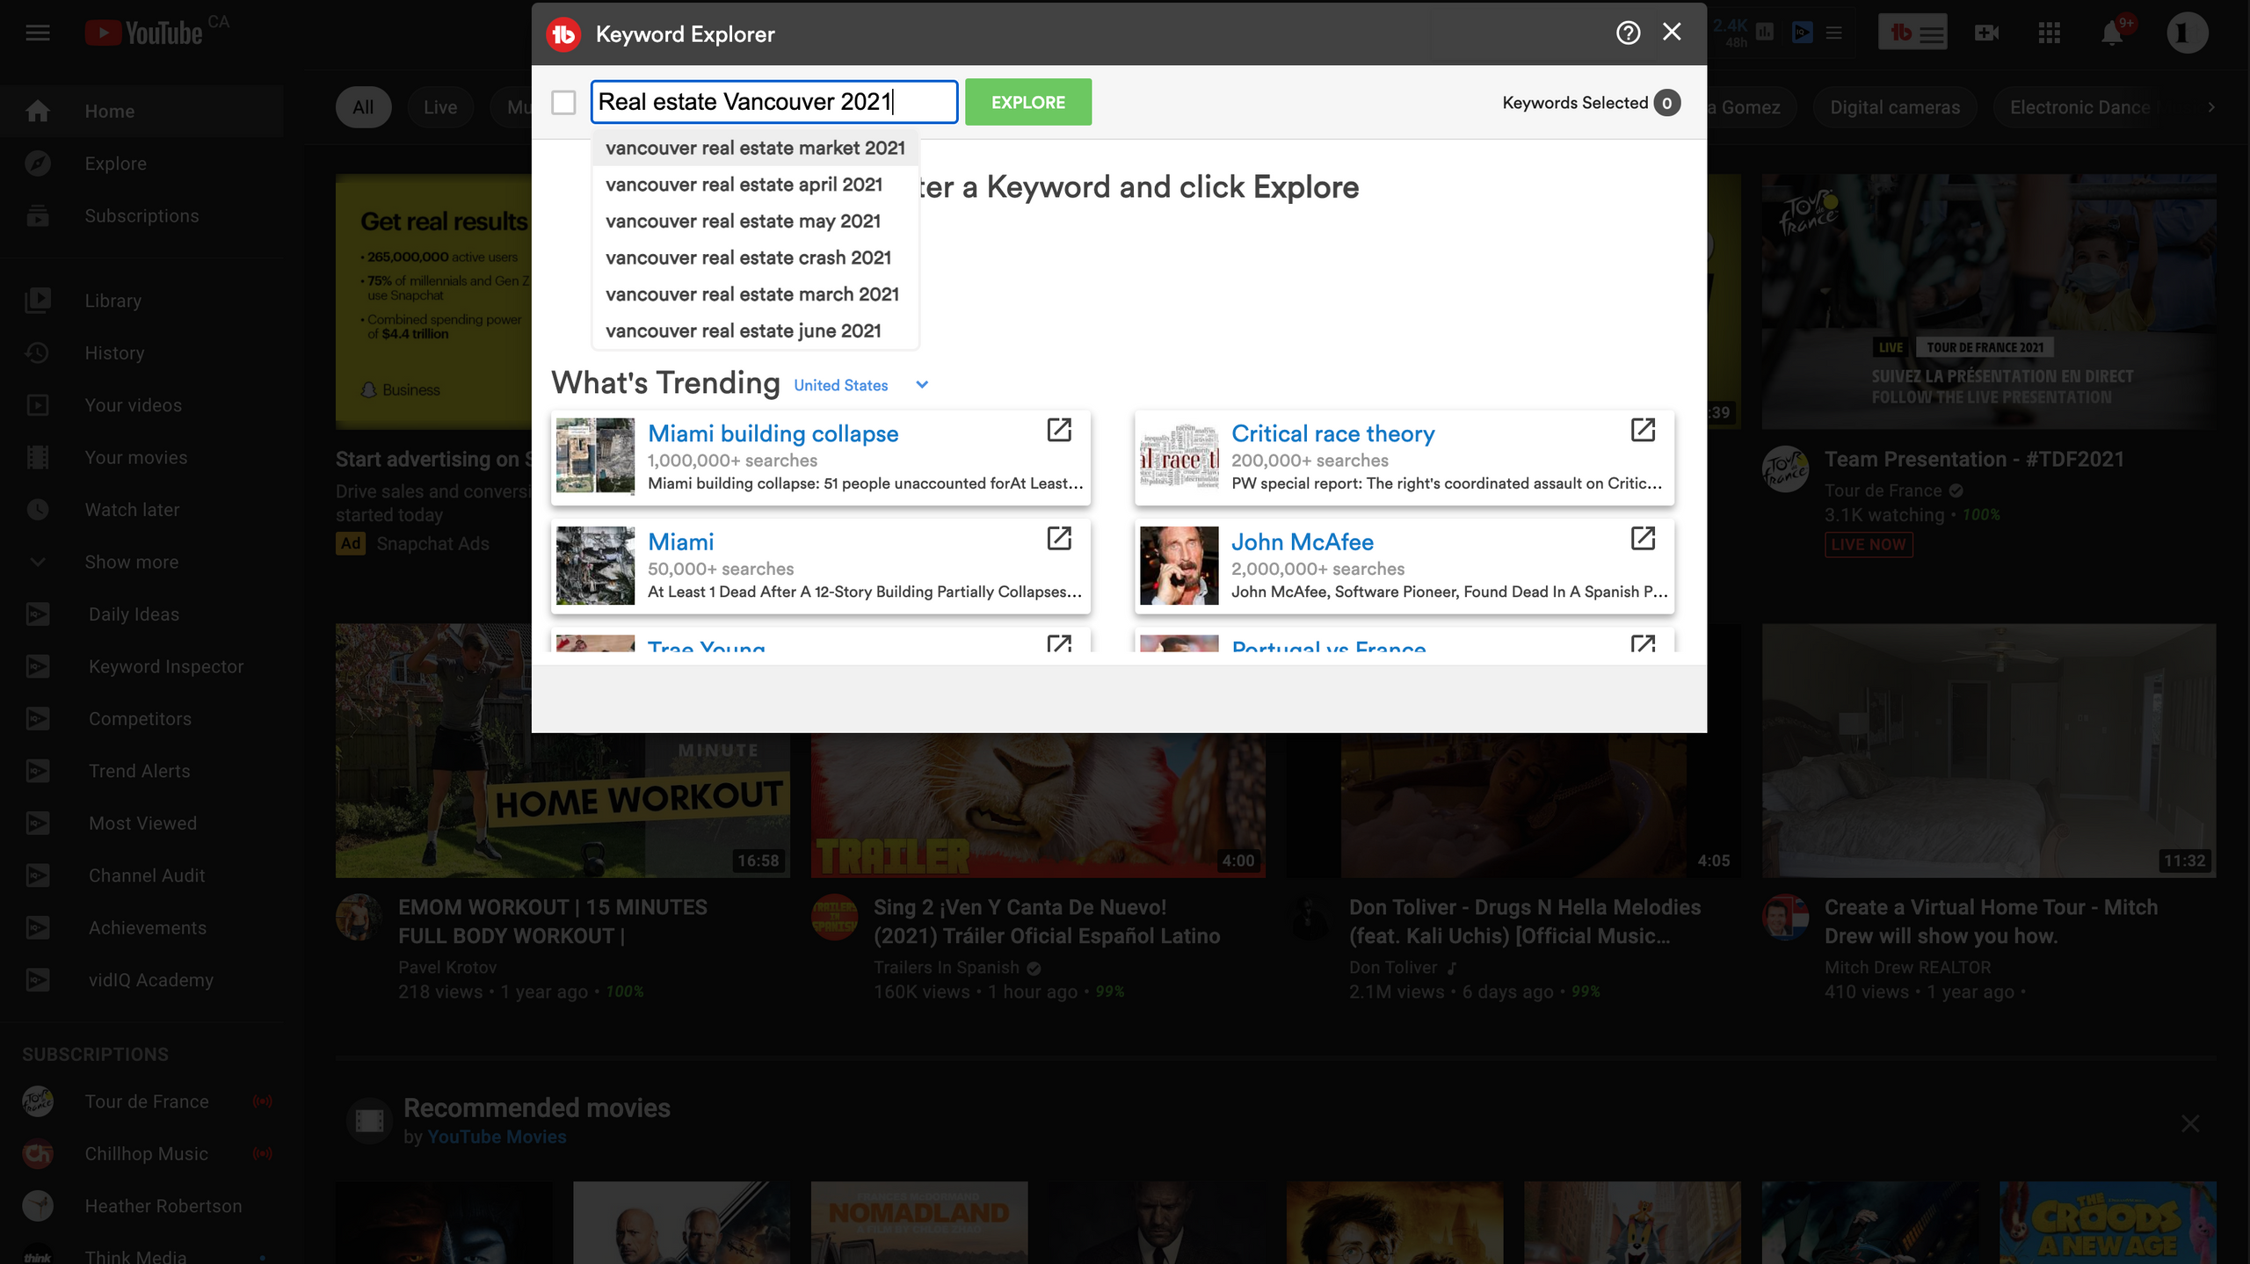Select the All filter chip
2250x1264 pixels.
coord(363,107)
